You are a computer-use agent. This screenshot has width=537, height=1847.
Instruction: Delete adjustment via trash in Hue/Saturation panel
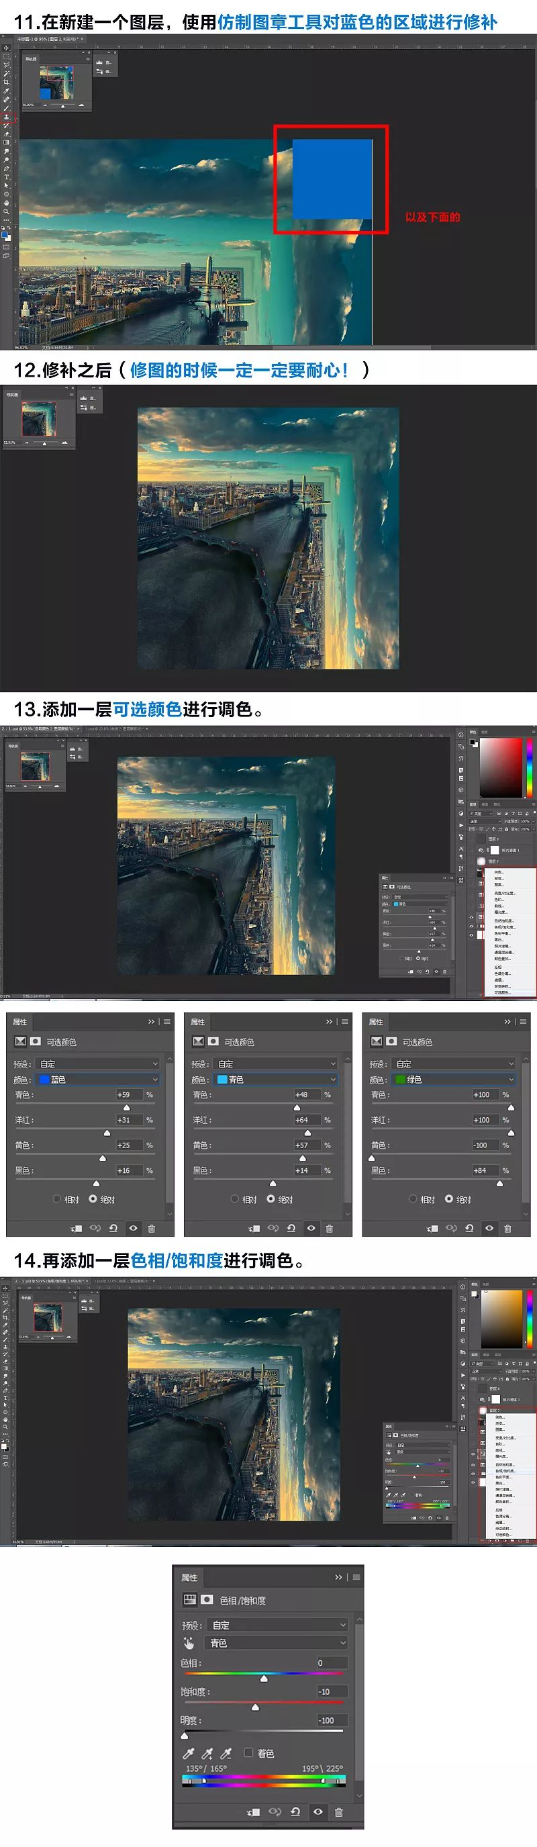338,1812
